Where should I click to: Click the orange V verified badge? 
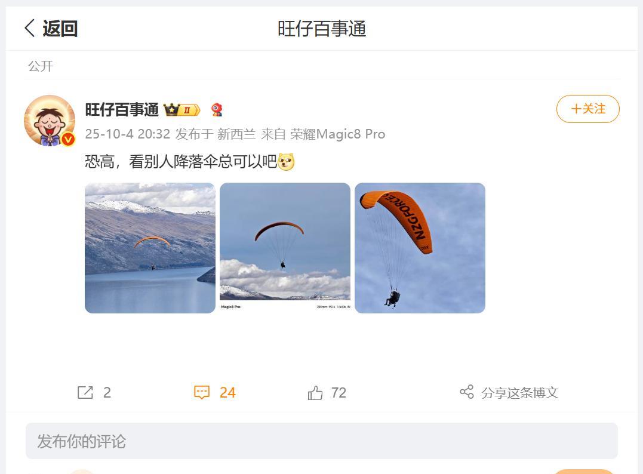(68, 140)
